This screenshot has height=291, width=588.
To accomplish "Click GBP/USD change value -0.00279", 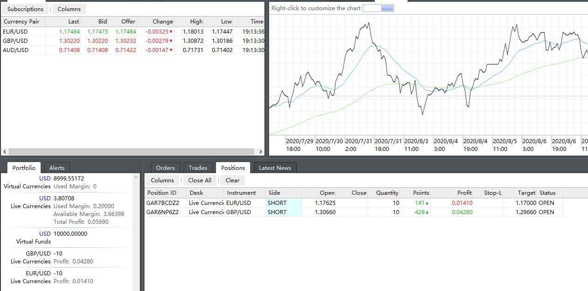I will click(157, 41).
